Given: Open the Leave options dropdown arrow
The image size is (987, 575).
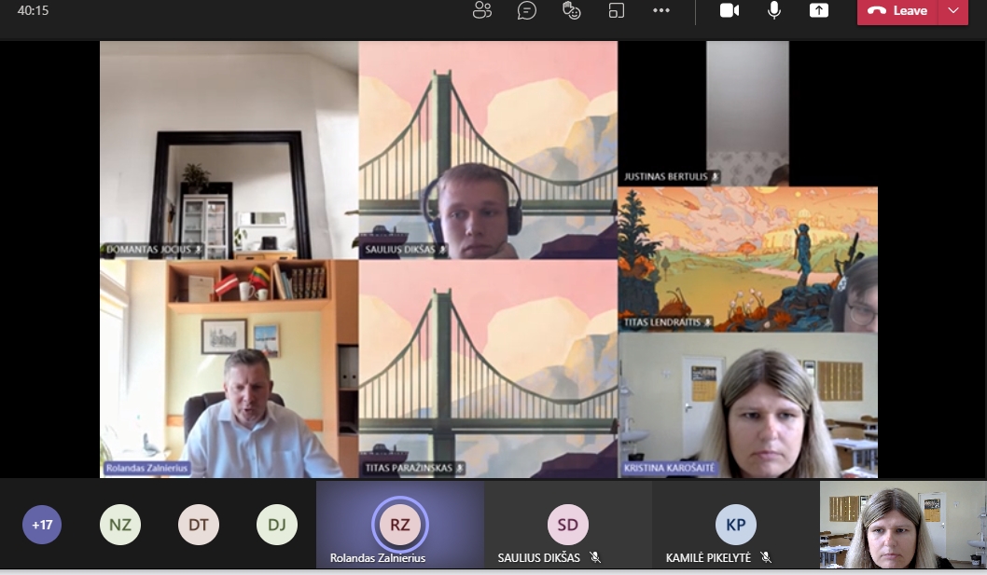Looking at the screenshot, I should [x=952, y=11].
